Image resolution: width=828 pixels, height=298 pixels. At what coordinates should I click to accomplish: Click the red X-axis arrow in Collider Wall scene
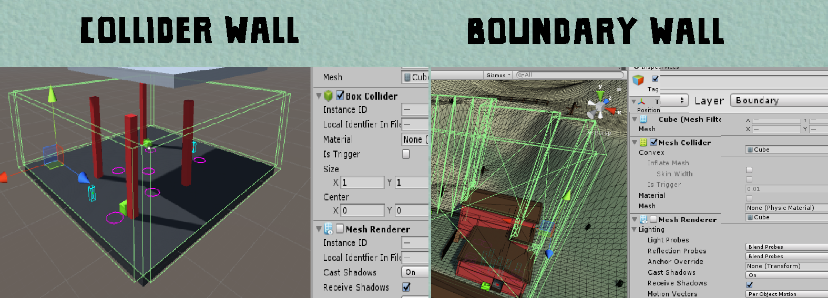tap(3, 177)
